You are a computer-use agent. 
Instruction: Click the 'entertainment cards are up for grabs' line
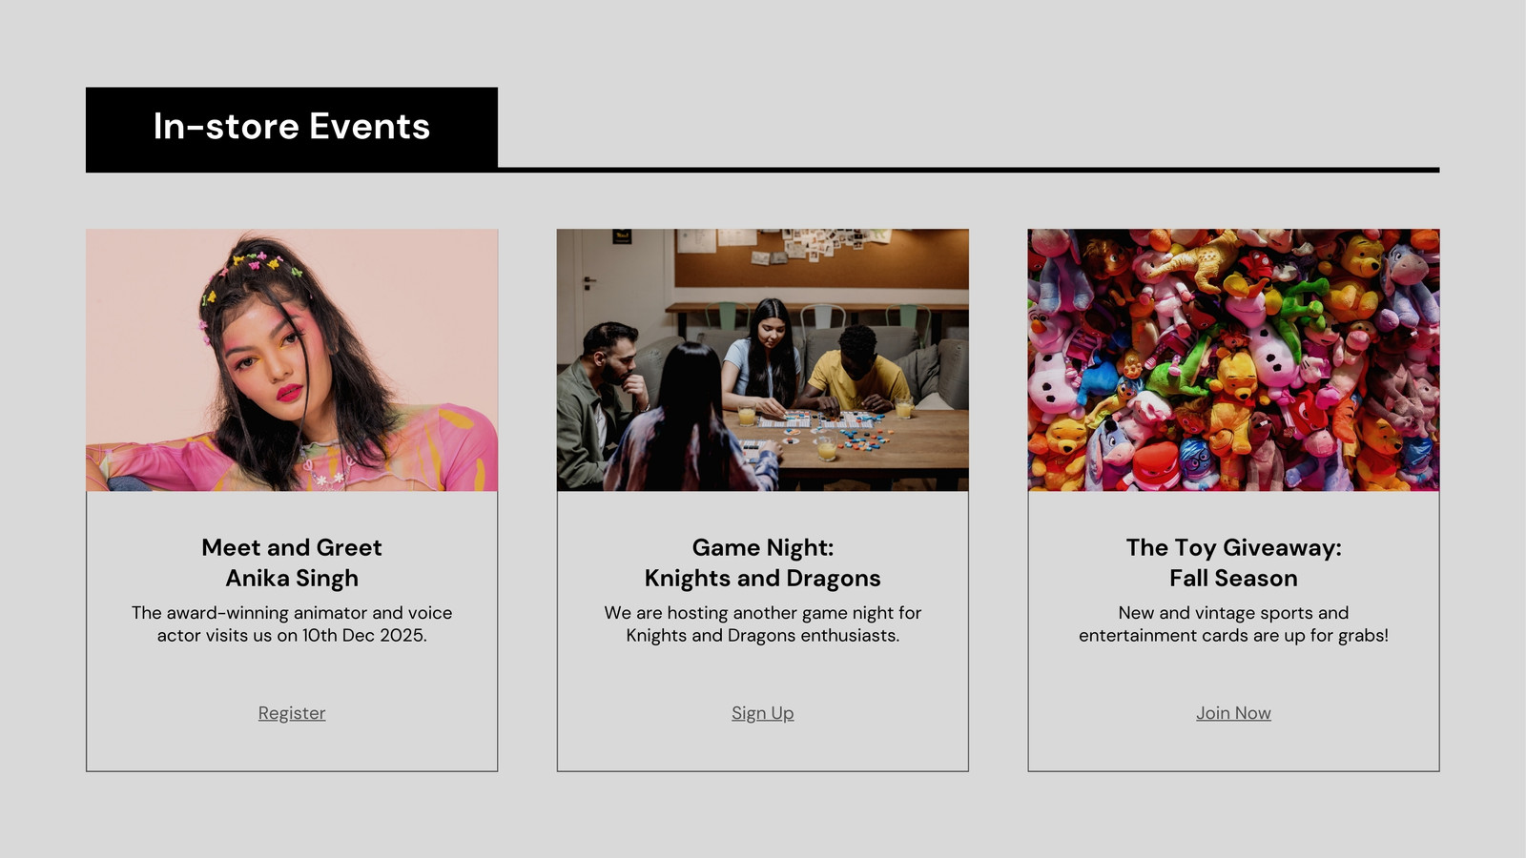[1233, 636]
